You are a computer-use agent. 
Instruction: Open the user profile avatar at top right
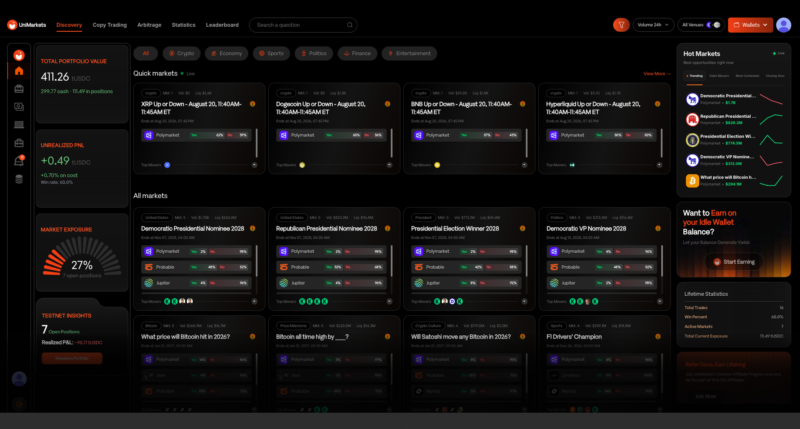pyautogui.click(x=783, y=25)
